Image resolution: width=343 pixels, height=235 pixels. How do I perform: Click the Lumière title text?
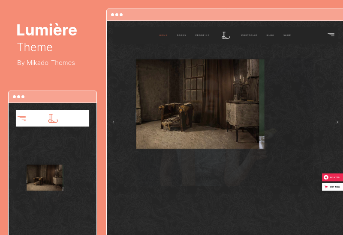(x=47, y=30)
